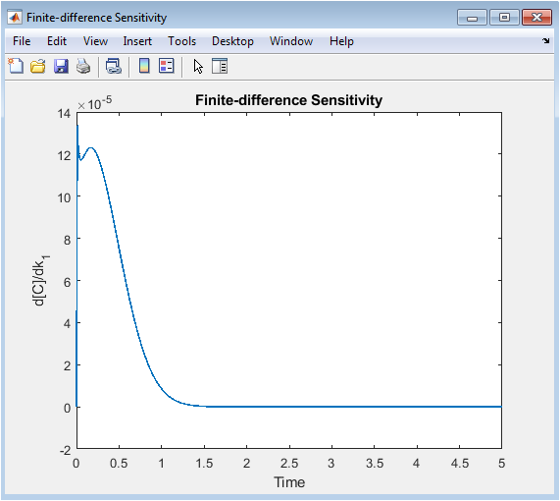Screen dimensions: 560x501
Task: Activate the Edit Plot arrow tool
Action: [x=198, y=67]
